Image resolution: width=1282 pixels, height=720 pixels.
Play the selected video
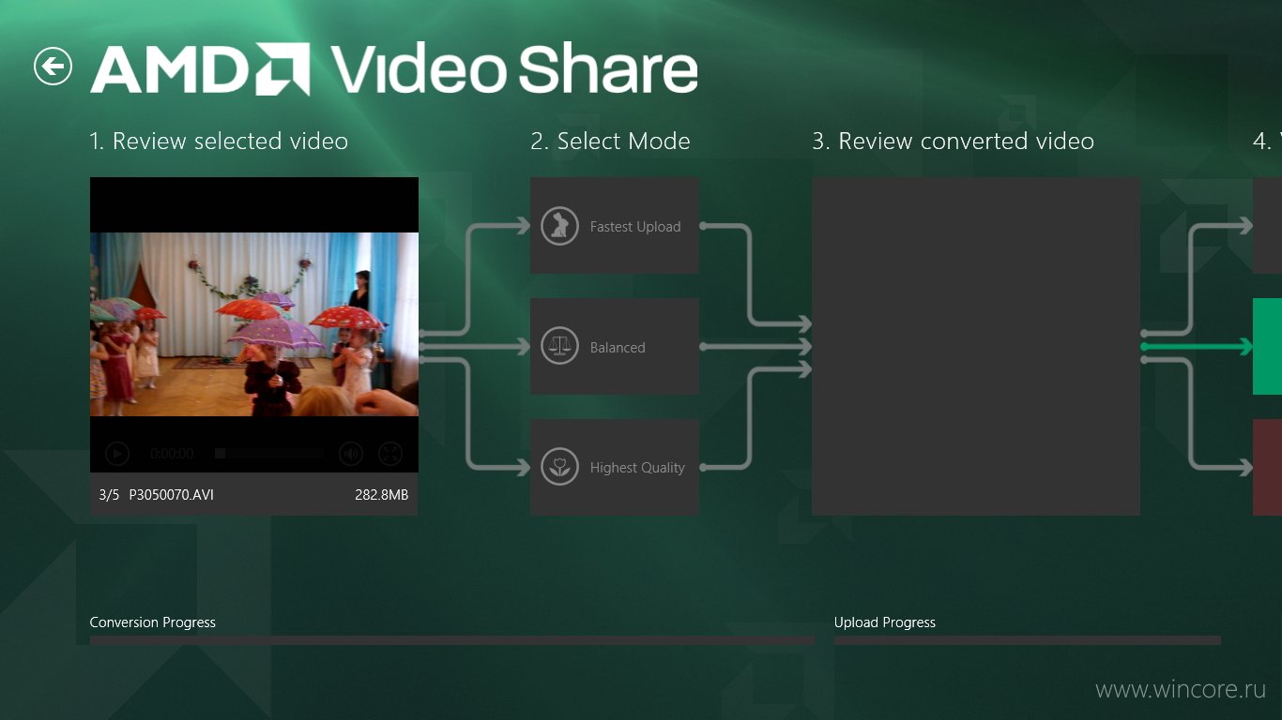click(x=116, y=454)
